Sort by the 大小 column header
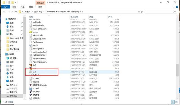The width and height of the screenshot is (180, 105). (110, 17)
